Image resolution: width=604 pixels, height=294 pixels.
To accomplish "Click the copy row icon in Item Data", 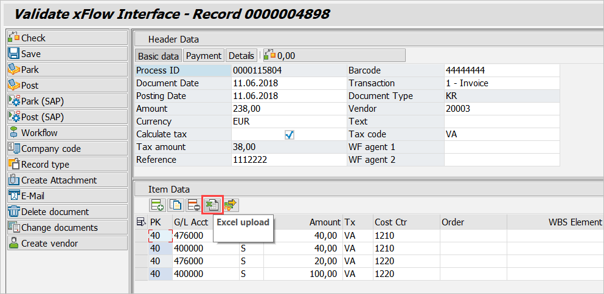I will [x=176, y=205].
